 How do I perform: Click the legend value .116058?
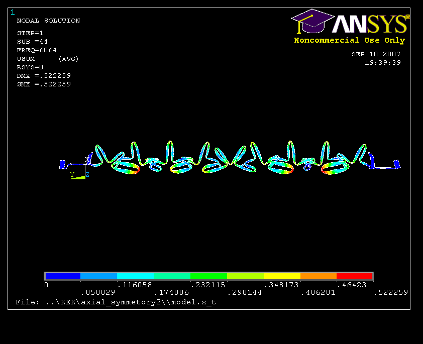tap(135, 285)
